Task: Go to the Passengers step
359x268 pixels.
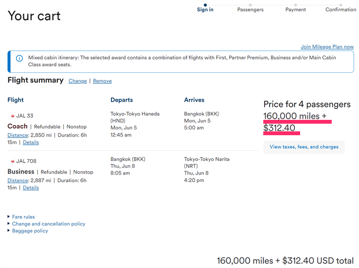Action: (x=250, y=10)
